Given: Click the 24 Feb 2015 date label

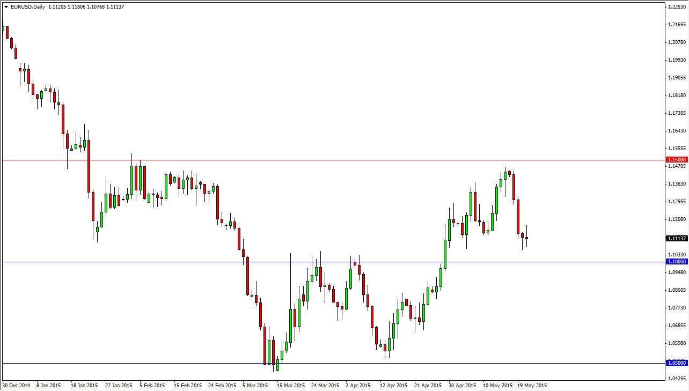Looking at the screenshot, I should (222, 386).
